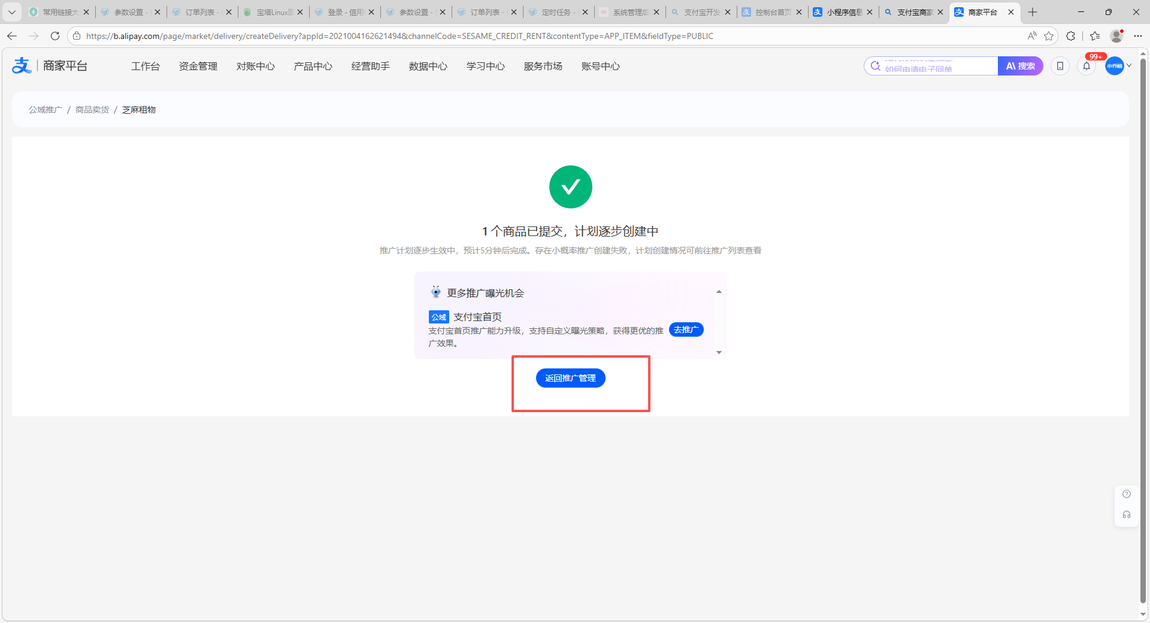1150x623 pixels.
Task: Click the 去推广 button
Action: 686,330
